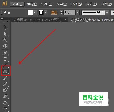
Task: Select the Scale tool
Action: point(5,109)
